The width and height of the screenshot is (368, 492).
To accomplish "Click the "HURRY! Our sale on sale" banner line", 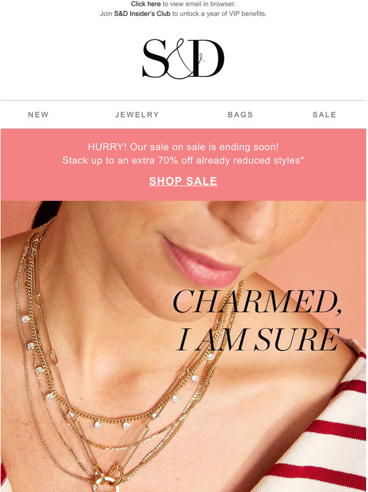I will (x=183, y=147).
